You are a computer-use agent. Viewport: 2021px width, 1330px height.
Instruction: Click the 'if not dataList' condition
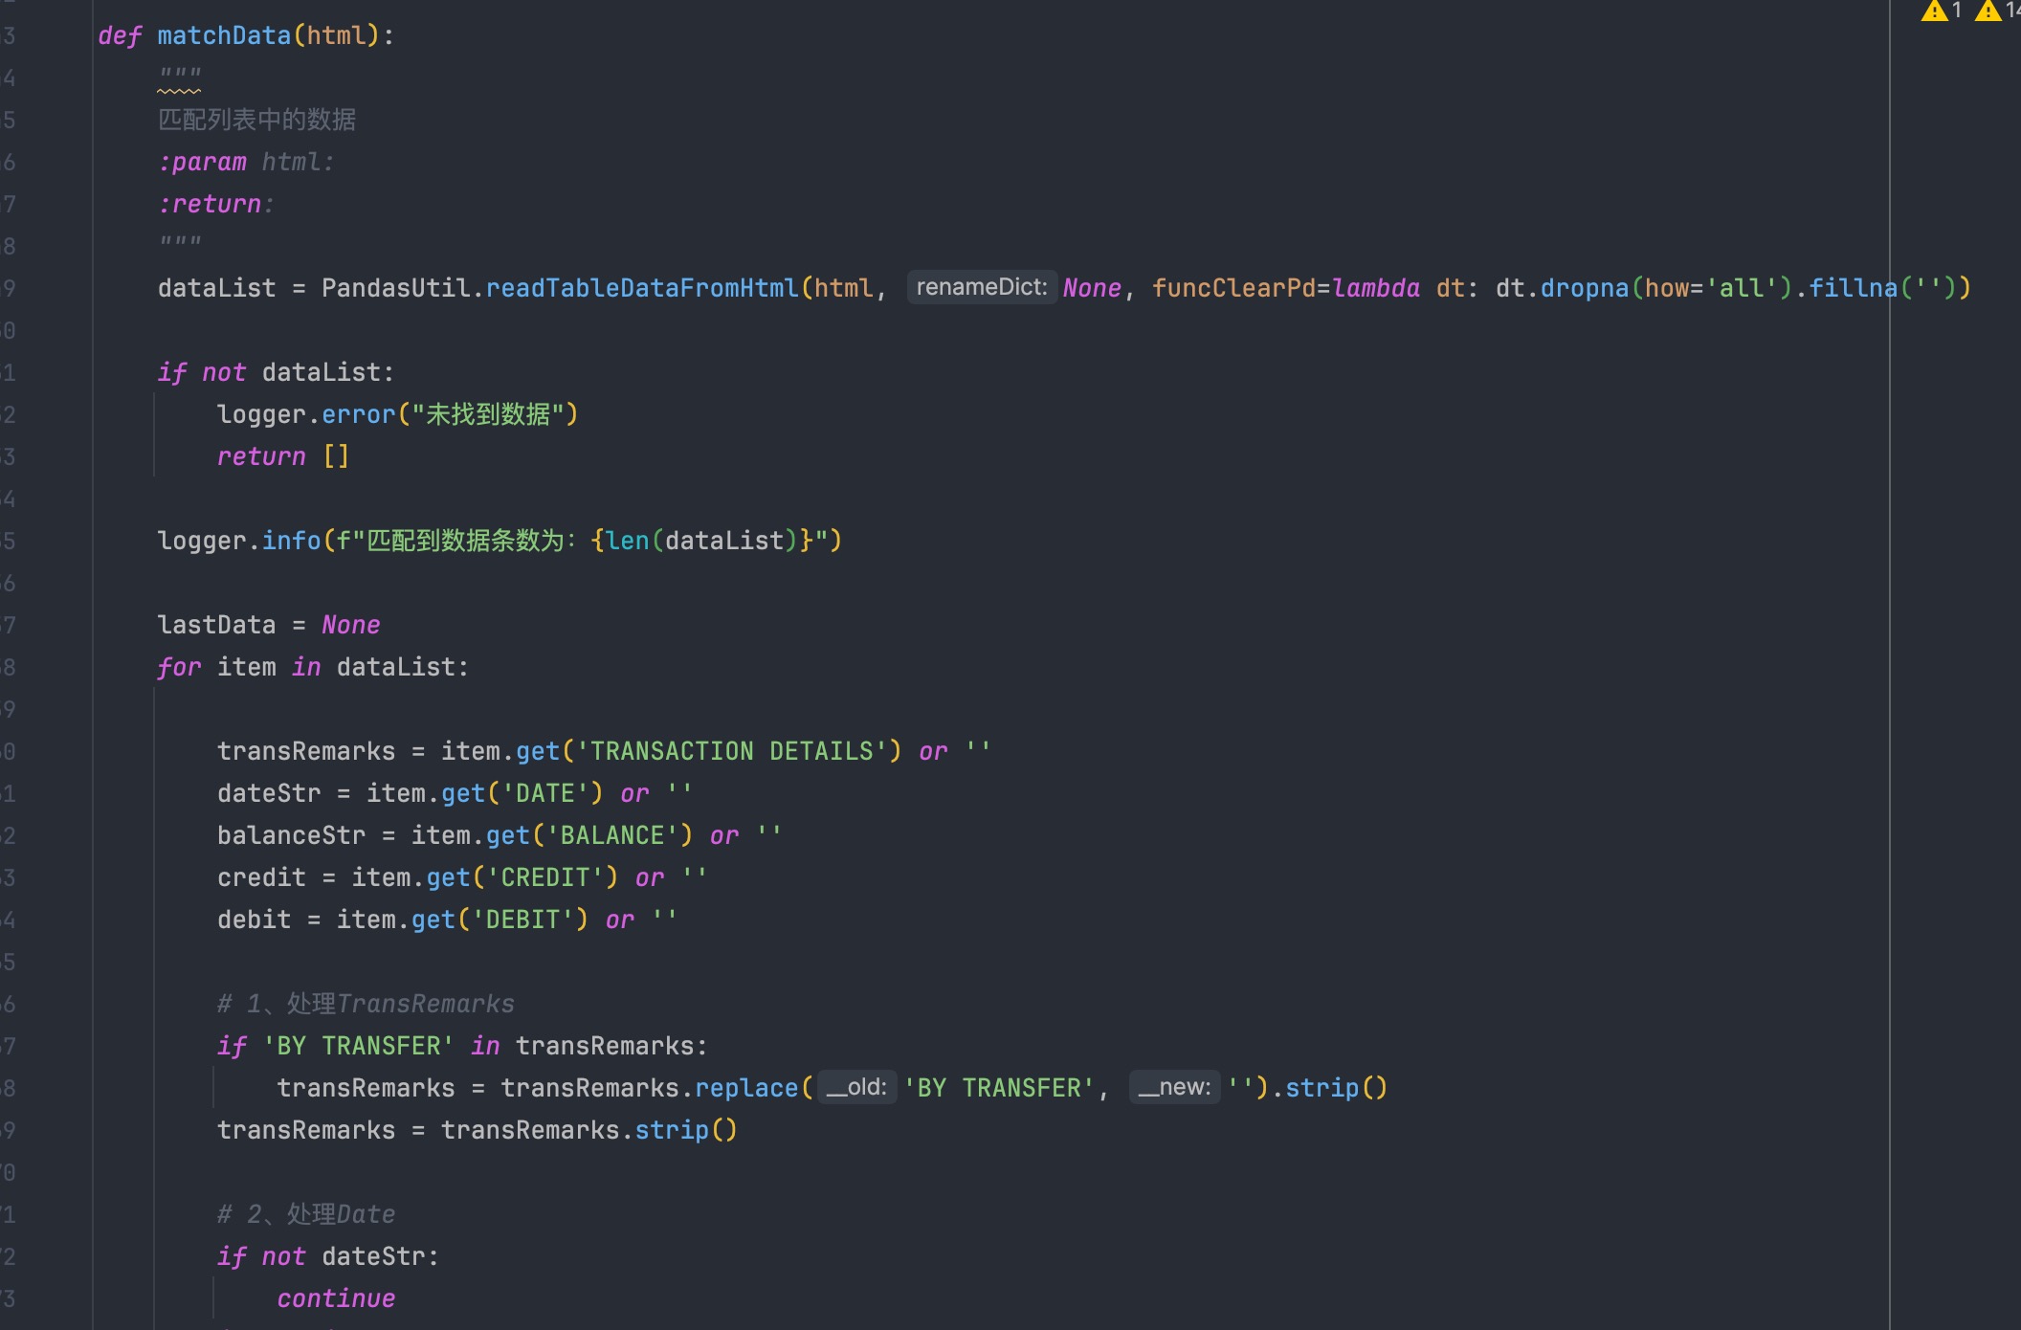[x=276, y=372]
